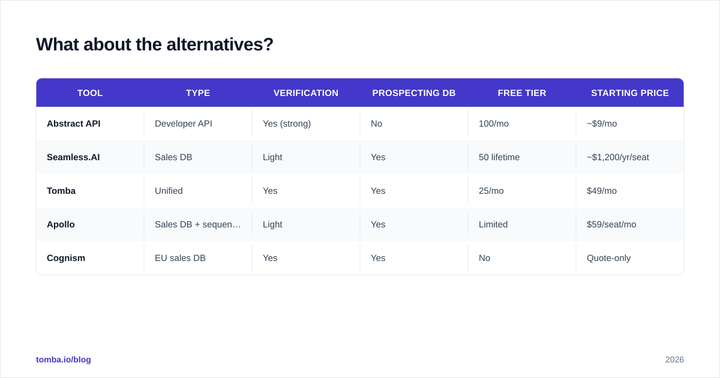Image resolution: width=720 pixels, height=378 pixels.
Task: Click the VERIFICATION column header
Action: 306,93
